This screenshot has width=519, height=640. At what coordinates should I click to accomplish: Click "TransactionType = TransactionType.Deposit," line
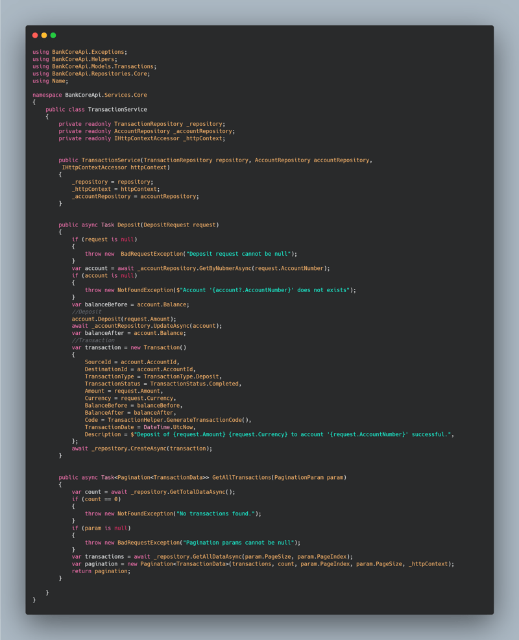tap(153, 376)
